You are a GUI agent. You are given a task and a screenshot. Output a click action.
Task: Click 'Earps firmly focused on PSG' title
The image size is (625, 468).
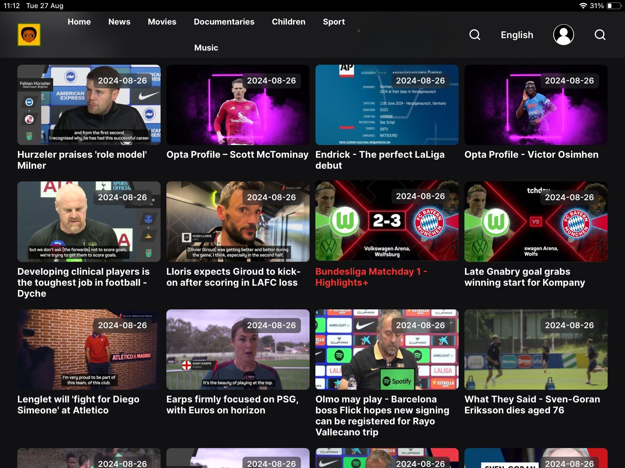pos(232,405)
